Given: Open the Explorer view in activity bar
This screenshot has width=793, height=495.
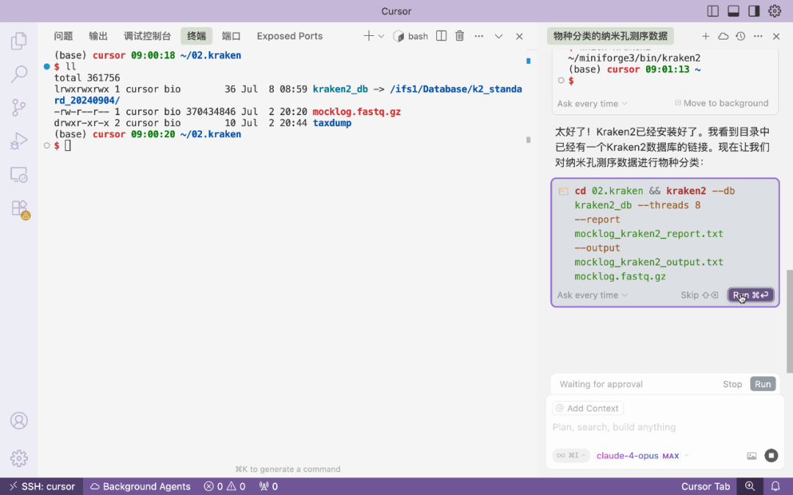Looking at the screenshot, I should 18,41.
